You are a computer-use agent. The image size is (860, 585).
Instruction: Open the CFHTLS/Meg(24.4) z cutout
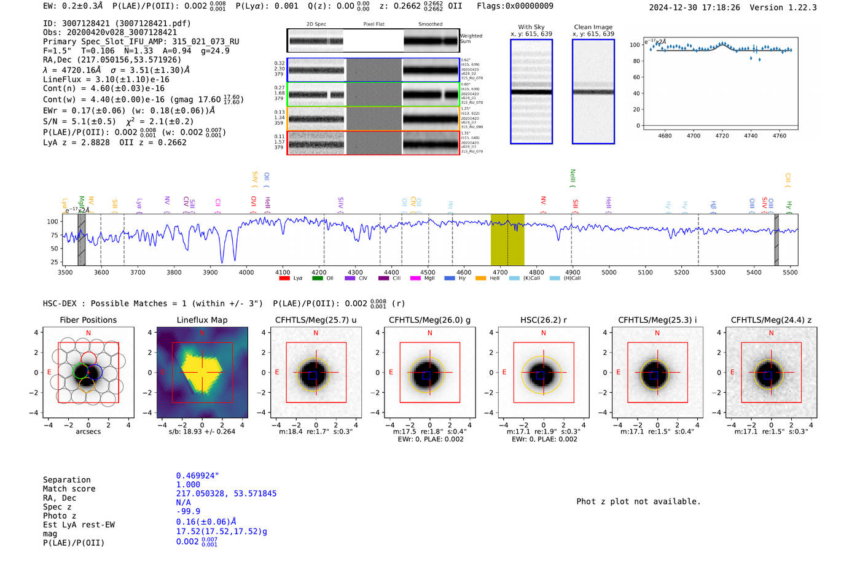(x=772, y=373)
